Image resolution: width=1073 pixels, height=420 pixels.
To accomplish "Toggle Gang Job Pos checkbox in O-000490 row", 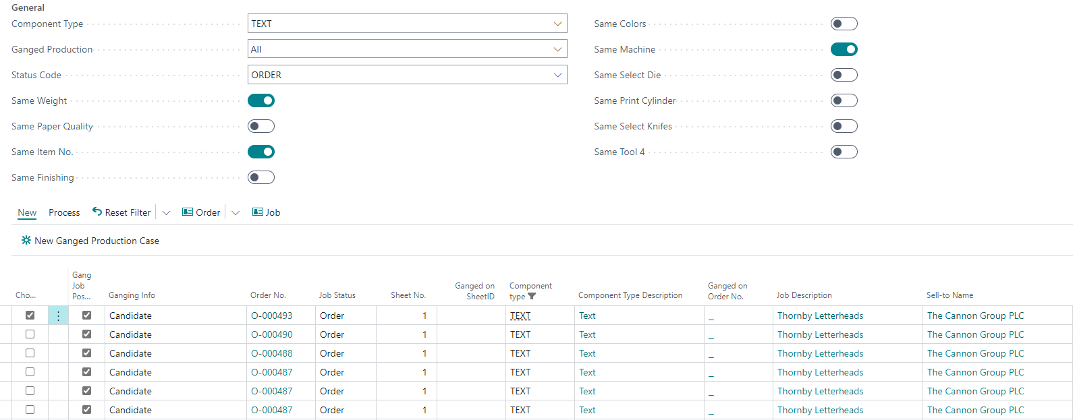I will 86,334.
